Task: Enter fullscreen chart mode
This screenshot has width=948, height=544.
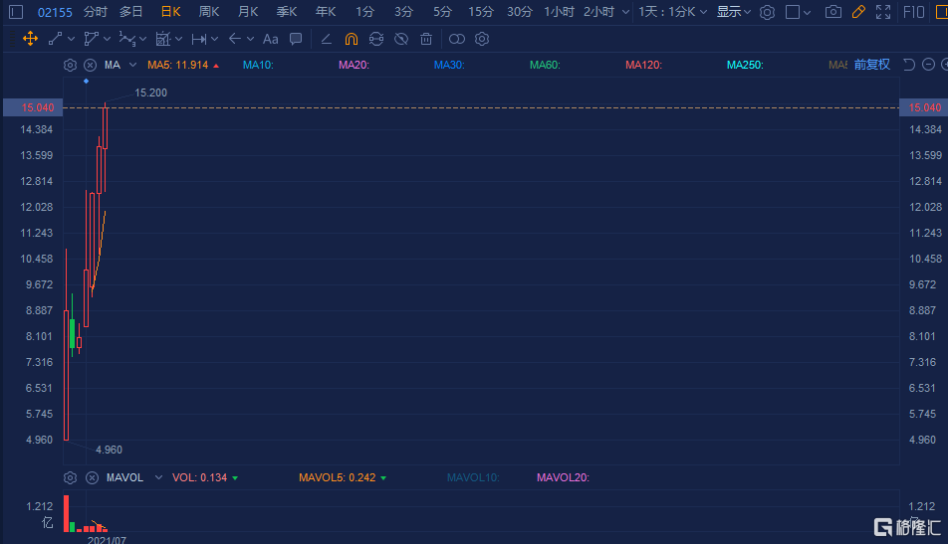Action: [x=882, y=12]
